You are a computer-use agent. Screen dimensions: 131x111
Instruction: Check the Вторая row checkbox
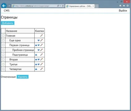(x=3, y=60)
